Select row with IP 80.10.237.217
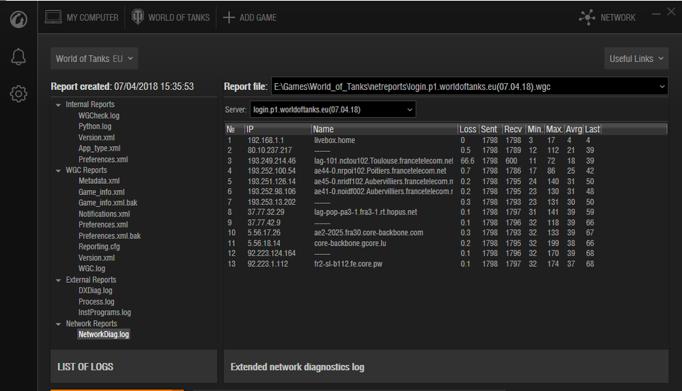The image size is (682, 391). coord(446,150)
